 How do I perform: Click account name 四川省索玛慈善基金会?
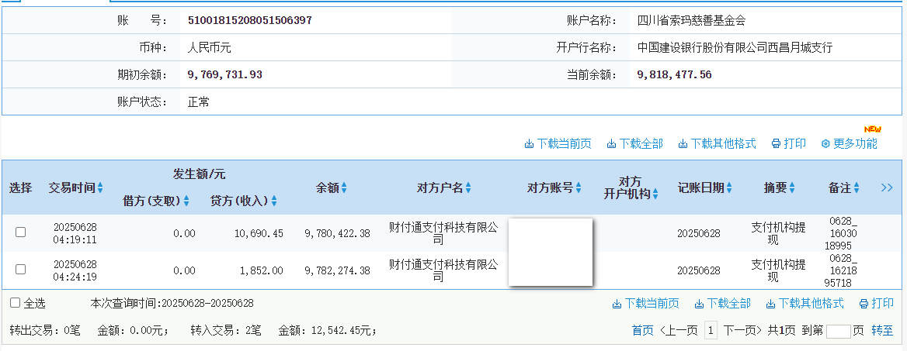pyautogui.click(x=691, y=21)
